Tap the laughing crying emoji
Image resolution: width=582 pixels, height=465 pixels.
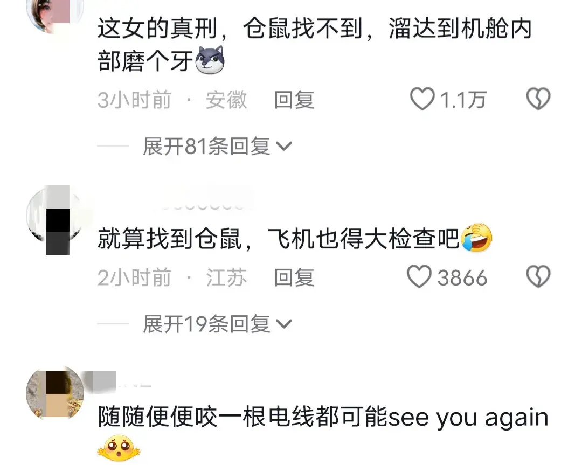[x=476, y=238]
